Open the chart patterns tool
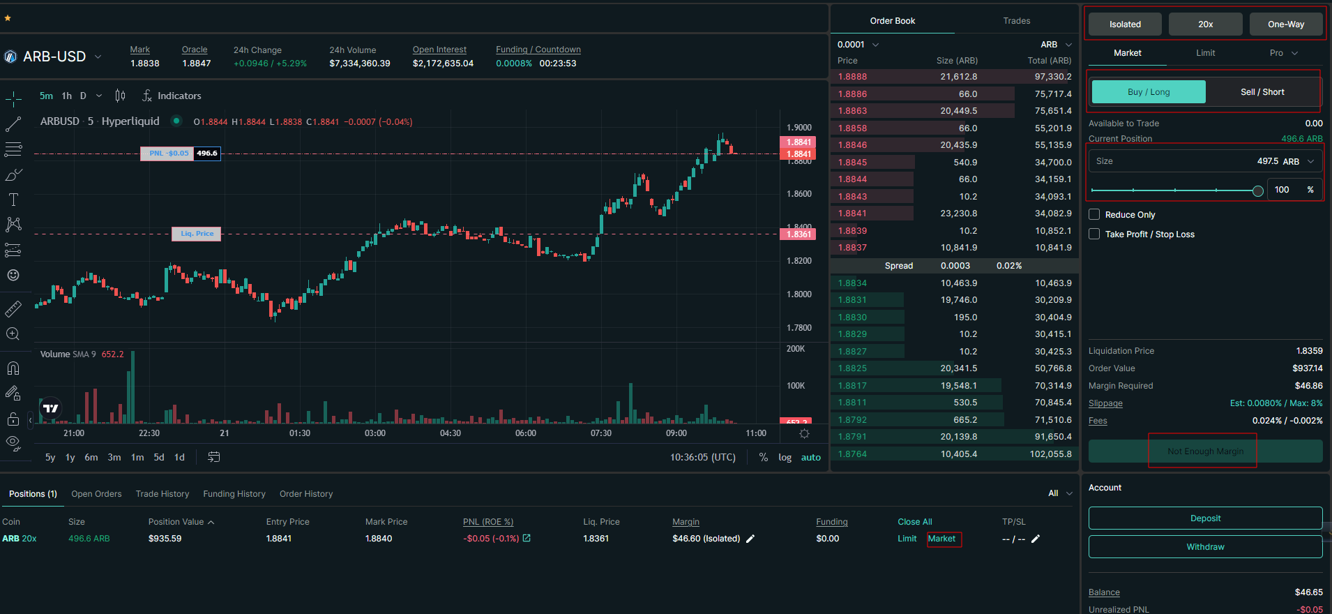Screen dimensions: 1332x614 13,225
